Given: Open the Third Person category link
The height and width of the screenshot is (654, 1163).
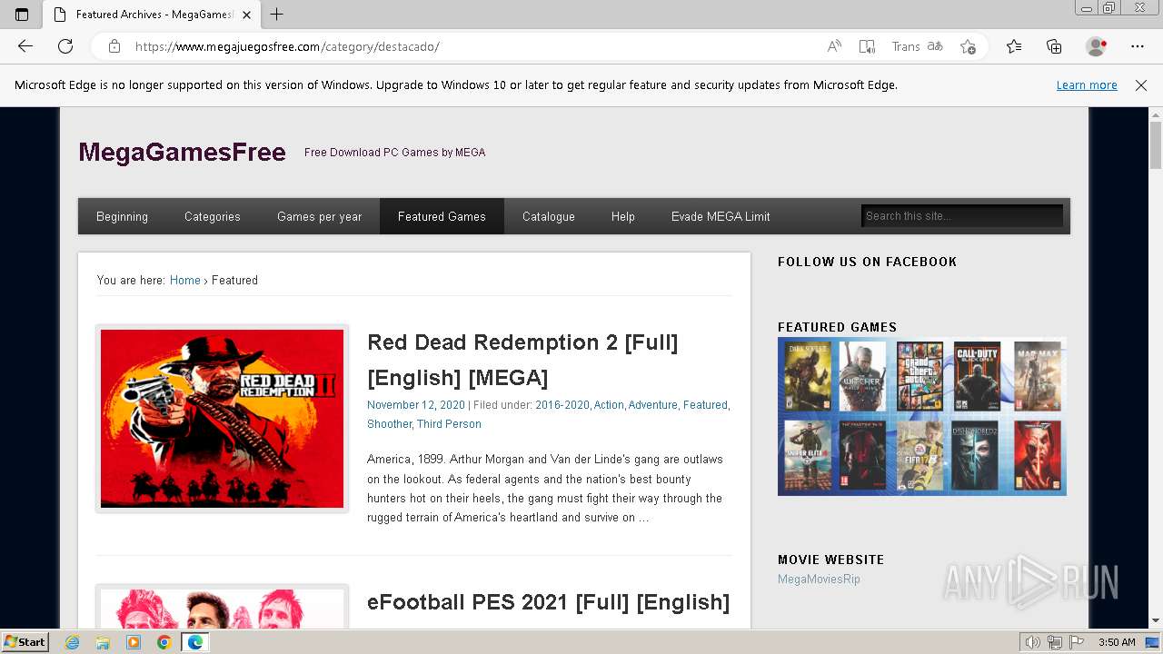Looking at the screenshot, I should [x=449, y=424].
